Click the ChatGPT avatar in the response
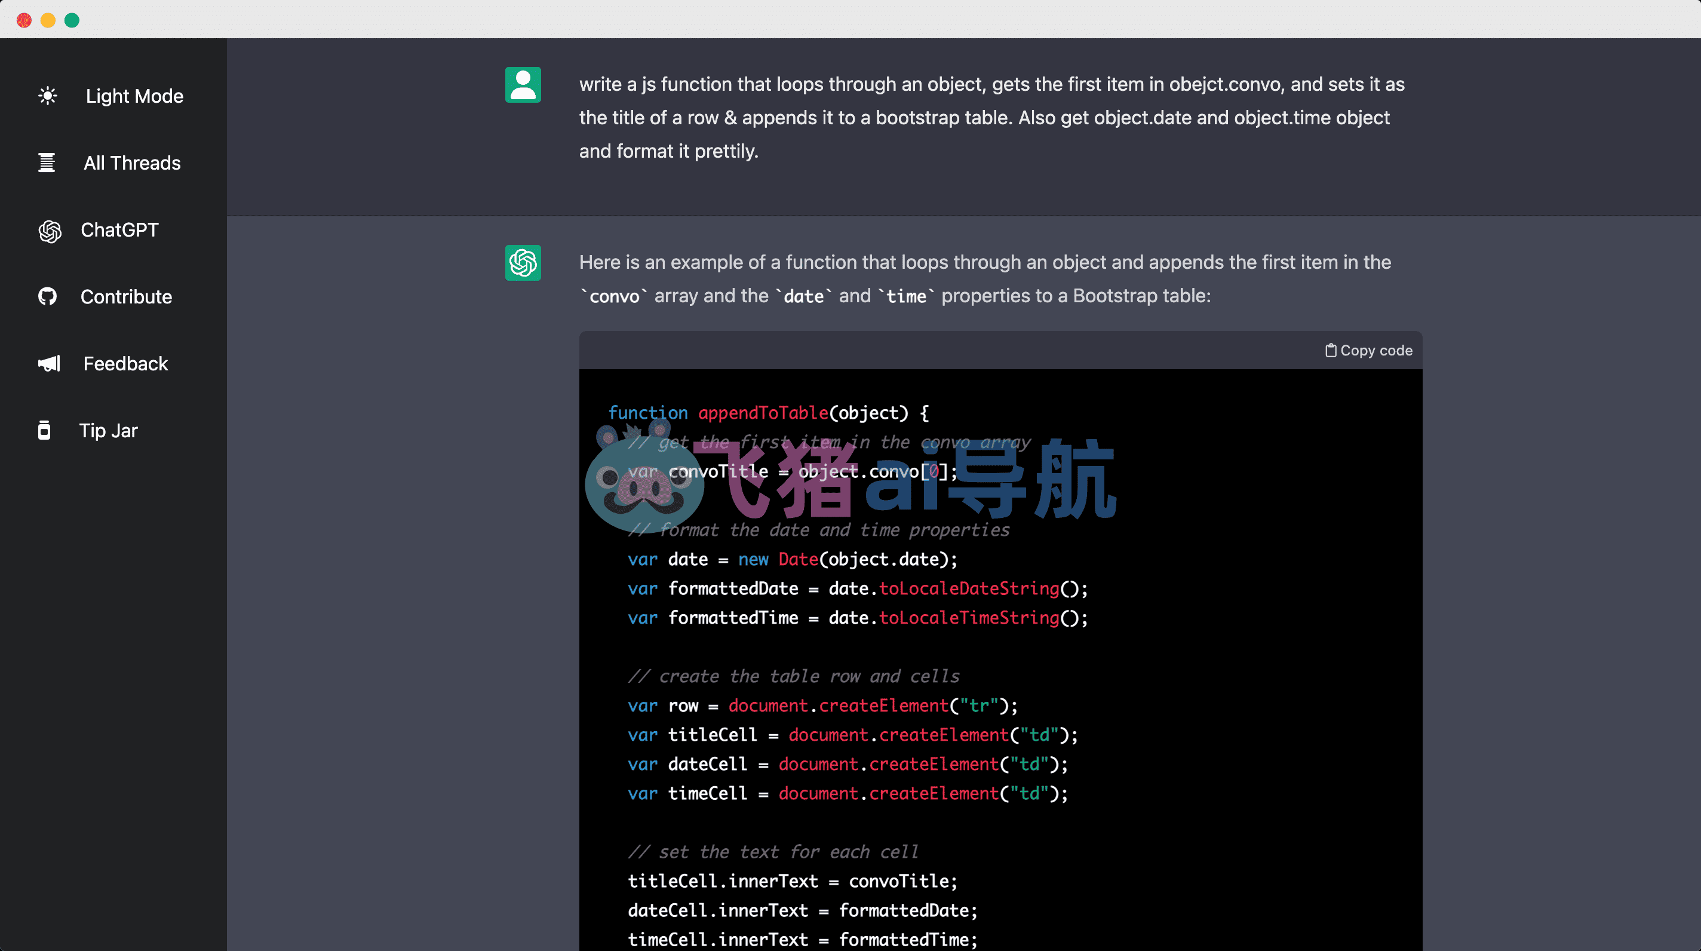Image resolution: width=1701 pixels, height=951 pixels. [523, 263]
